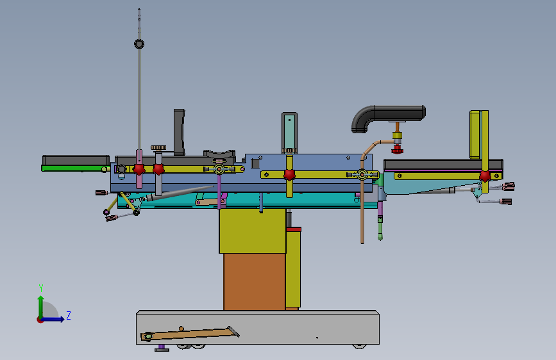Screen dimensions: 556x360
Task: Select the orange lower column block
Action: click(x=255, y=282)
